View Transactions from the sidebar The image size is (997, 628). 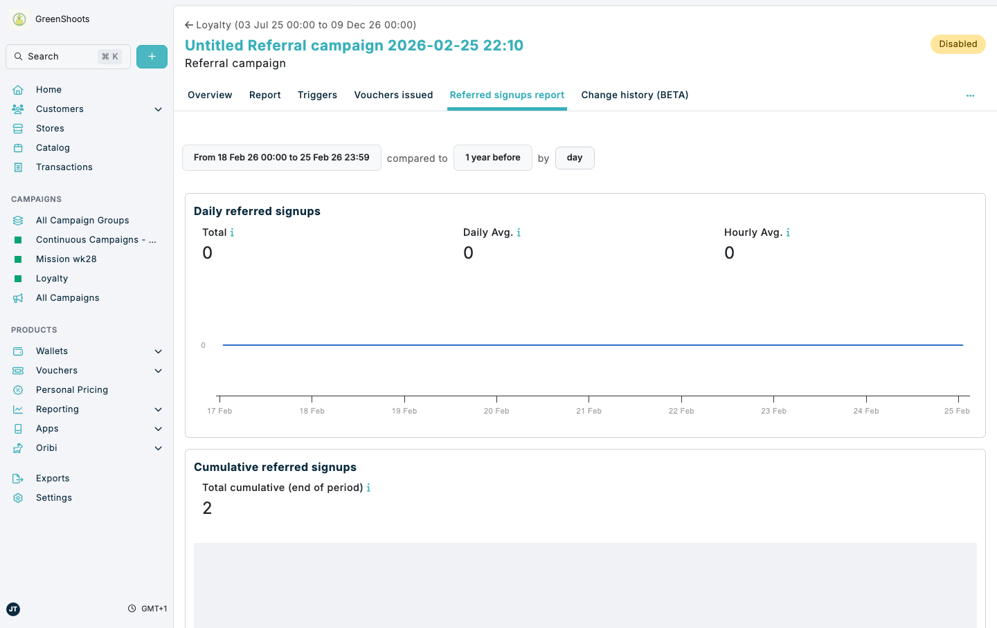click(x=64, y=167)
